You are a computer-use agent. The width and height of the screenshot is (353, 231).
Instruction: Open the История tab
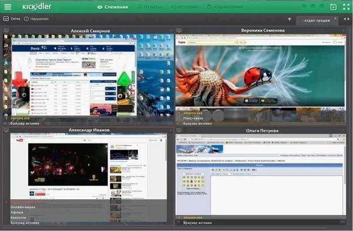pyautogui.click(x=184, y=7)
